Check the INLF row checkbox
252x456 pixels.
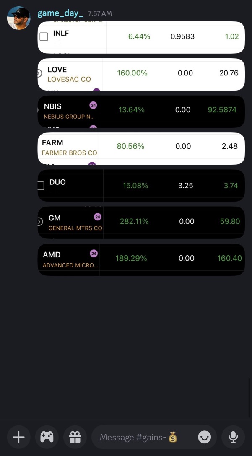point(44,37)
